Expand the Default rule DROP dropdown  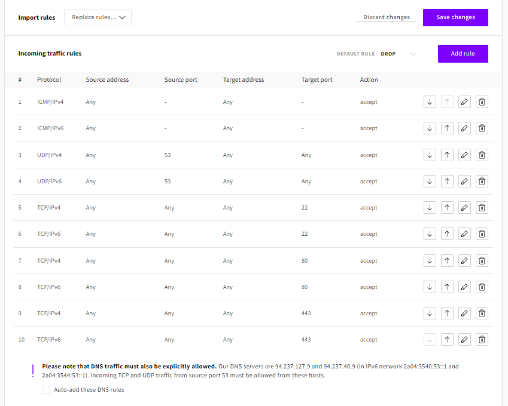coord(399,54)
